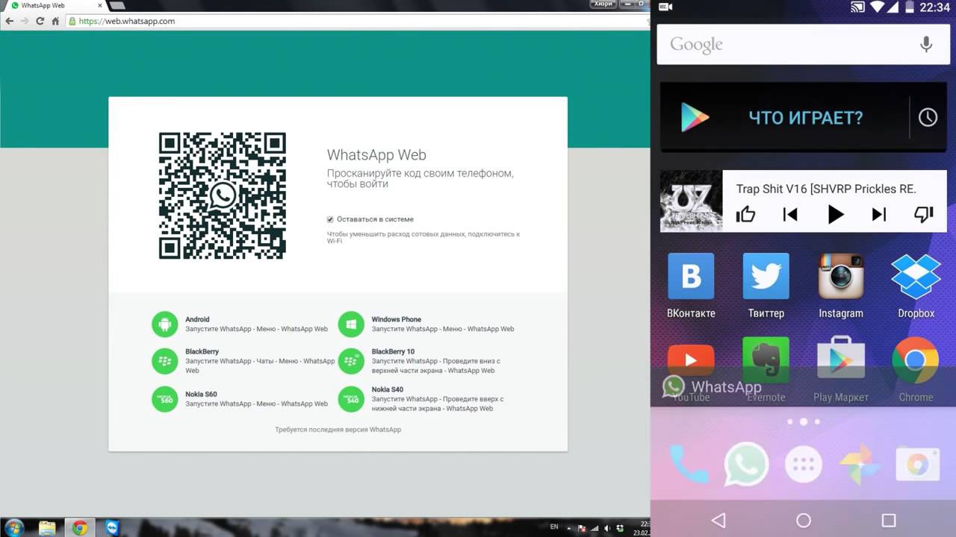Choose the BlackBerry 10 instructions icon
956x537 pixels.
351,361
